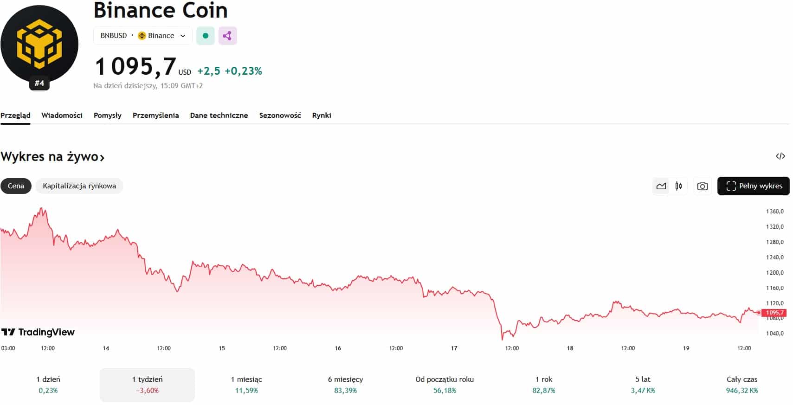The width and height of the screenshot is (793, 405).
Task: Switch to candlestick chart type icon
Action: pyautogui.click(x=679, y=186)
